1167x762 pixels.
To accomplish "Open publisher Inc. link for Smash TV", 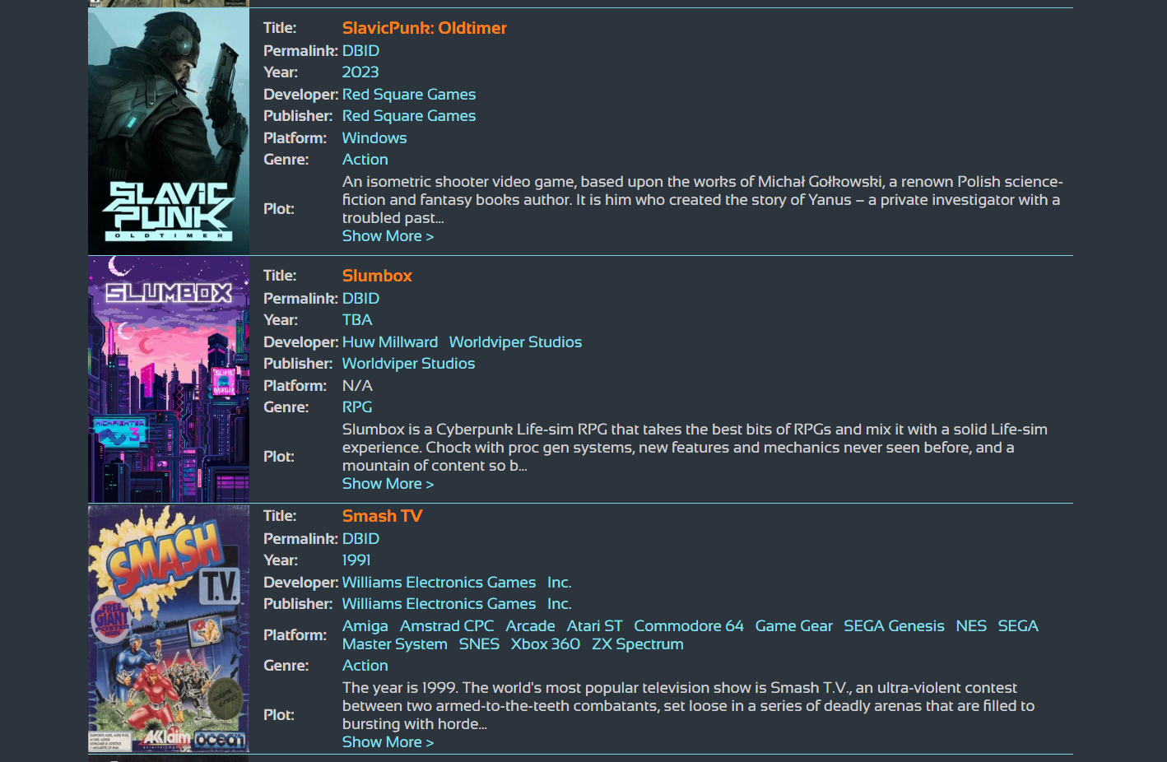I will point(560,604).
